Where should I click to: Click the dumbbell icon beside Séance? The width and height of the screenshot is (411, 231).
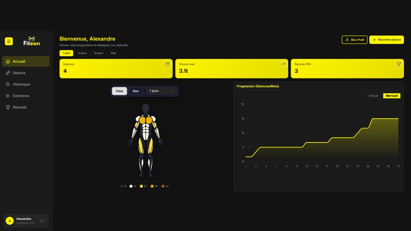[8, 73]
